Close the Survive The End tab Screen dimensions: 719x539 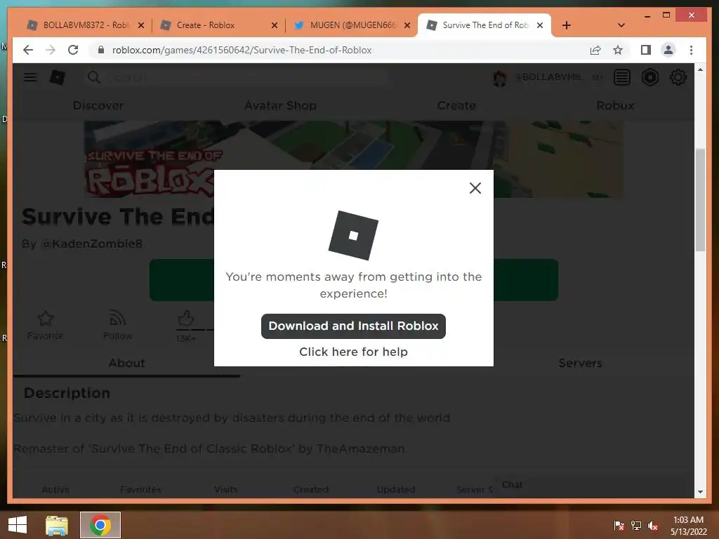point(540,25)
